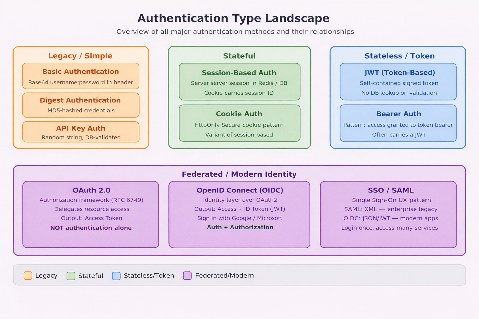Screen dimensions: 479x319
Task: Click the Federated / Modern Identity heading
Action: pos(239,174)
